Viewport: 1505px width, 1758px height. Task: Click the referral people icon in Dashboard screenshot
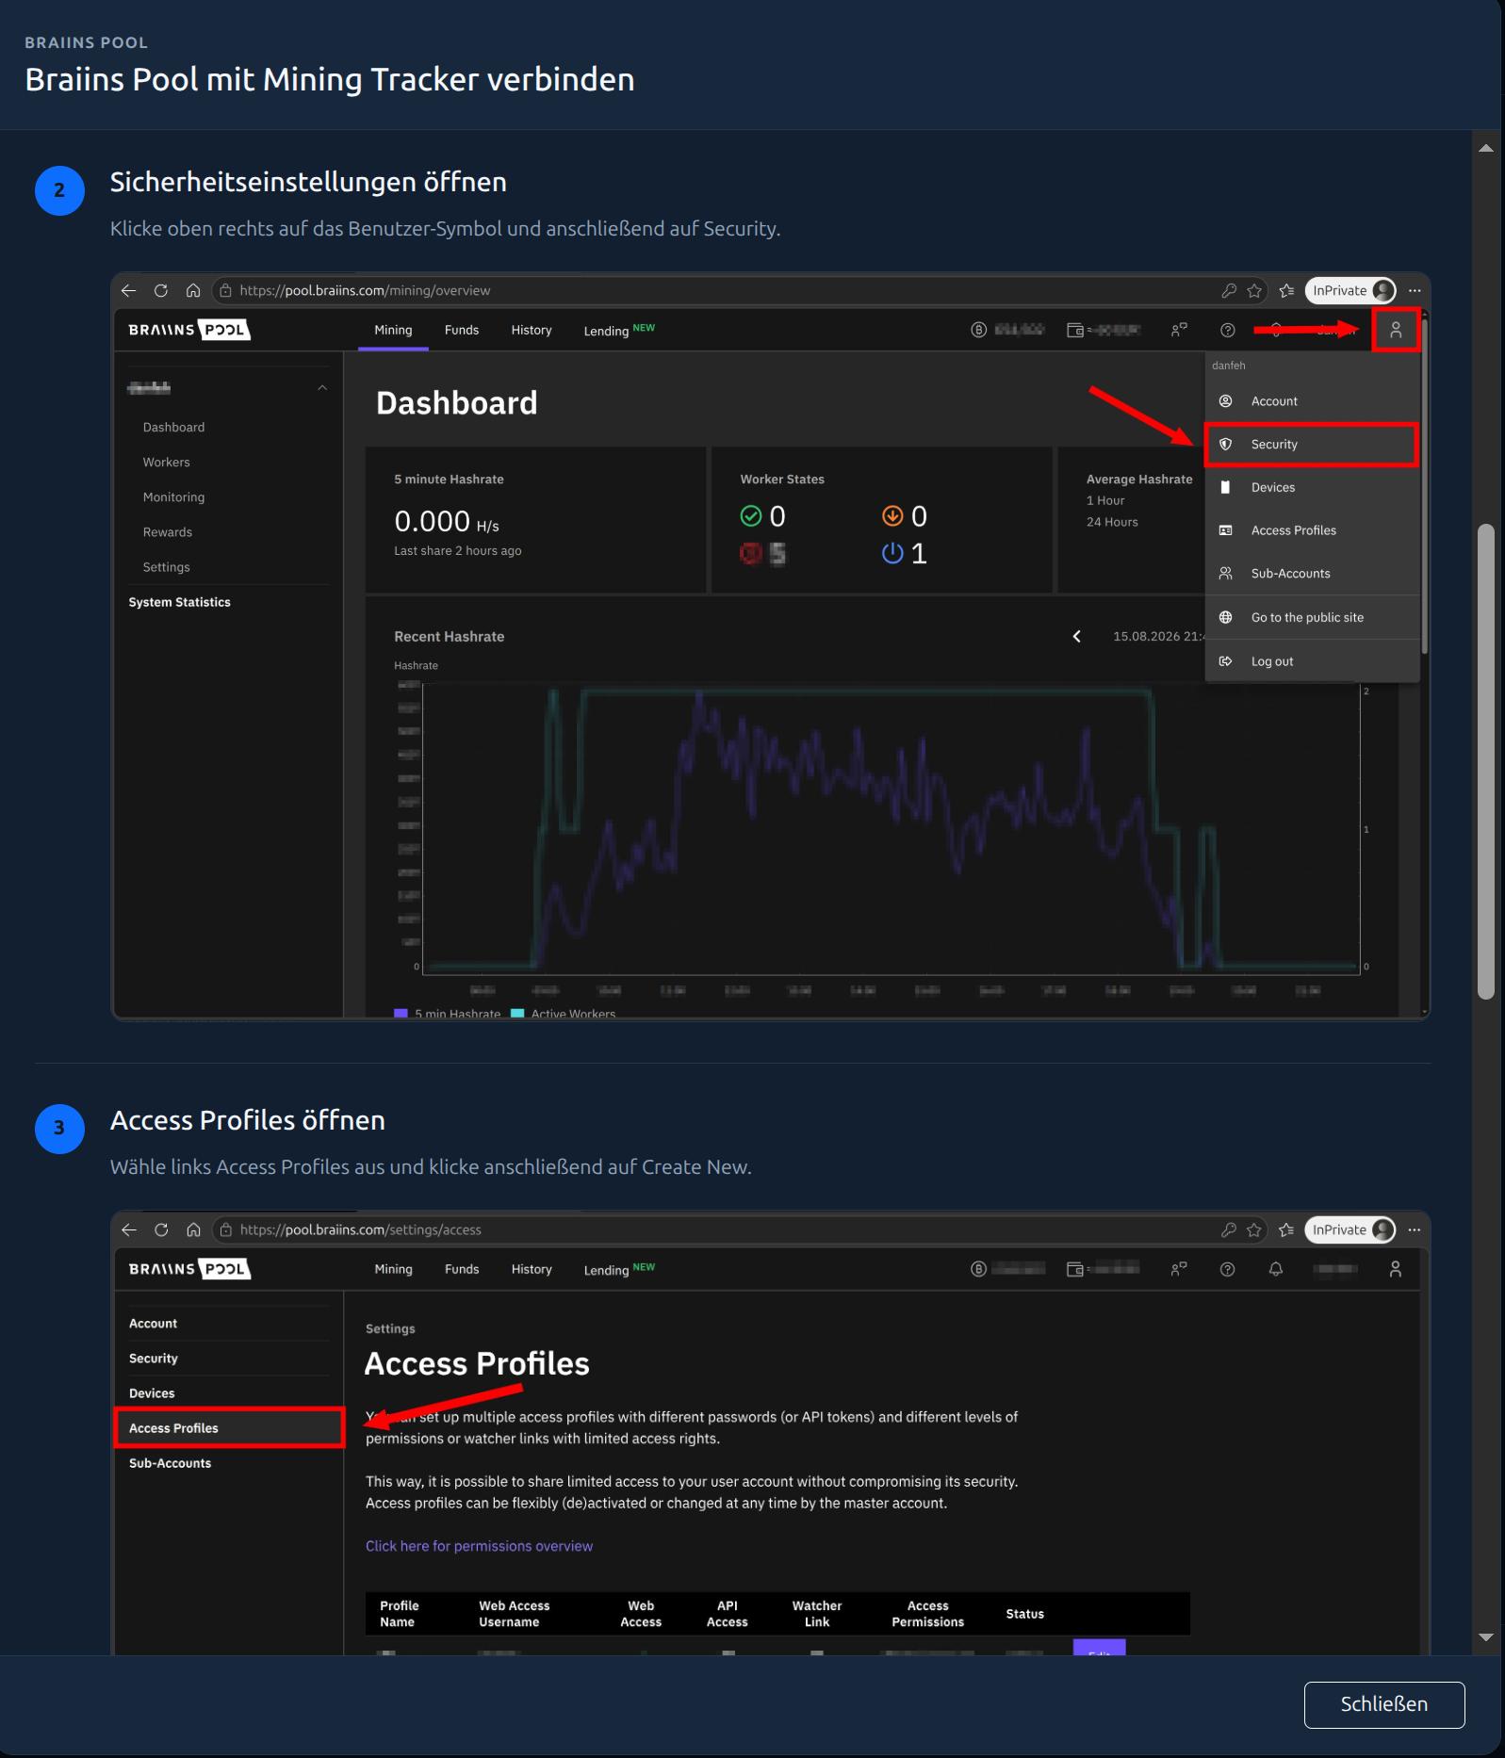tap(1179, 330)
